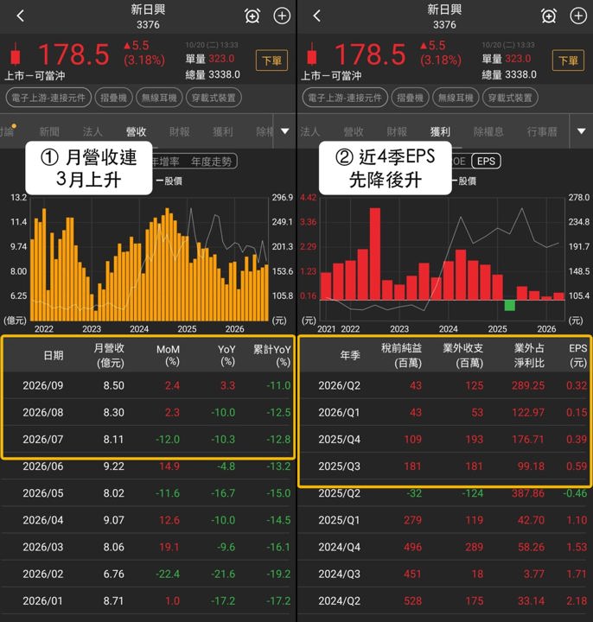Select the 2026/08 revenue row date
Screen dimensions: 593x622
click(x=43, y=413)
